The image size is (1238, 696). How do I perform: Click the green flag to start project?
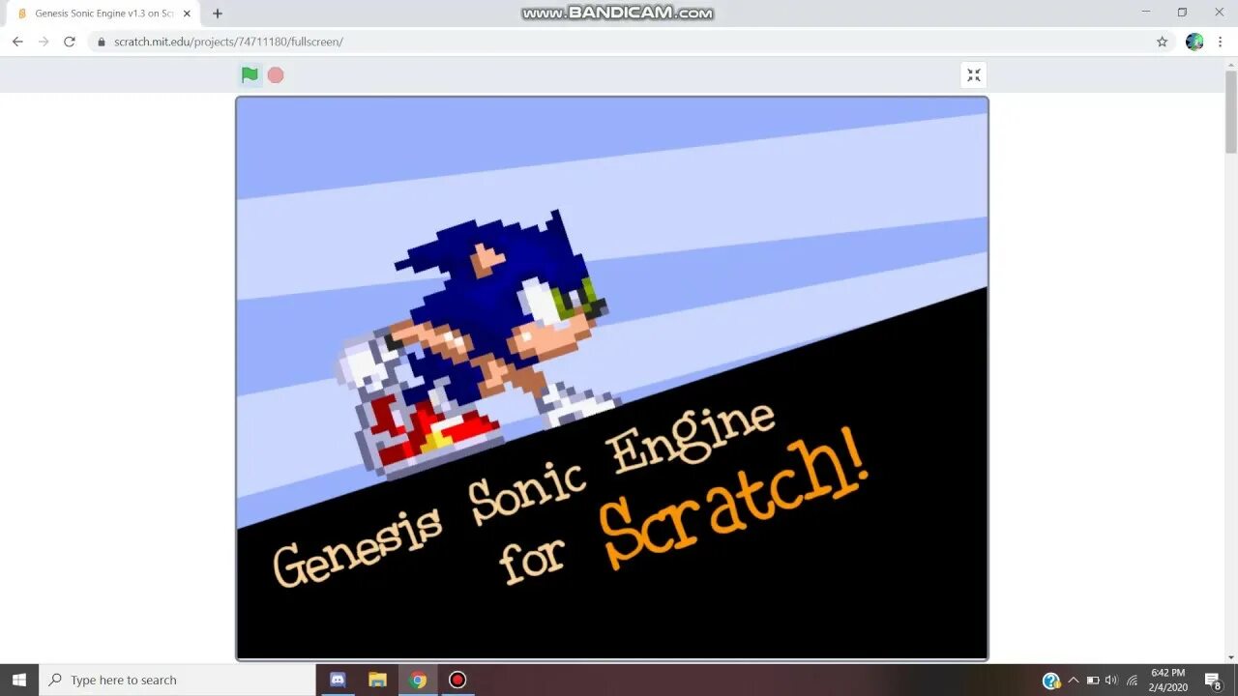coord(250,74)
